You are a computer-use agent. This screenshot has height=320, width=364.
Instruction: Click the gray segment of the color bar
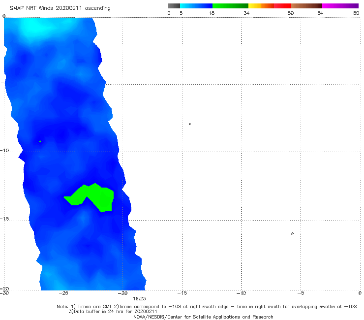tap(174, 6)
